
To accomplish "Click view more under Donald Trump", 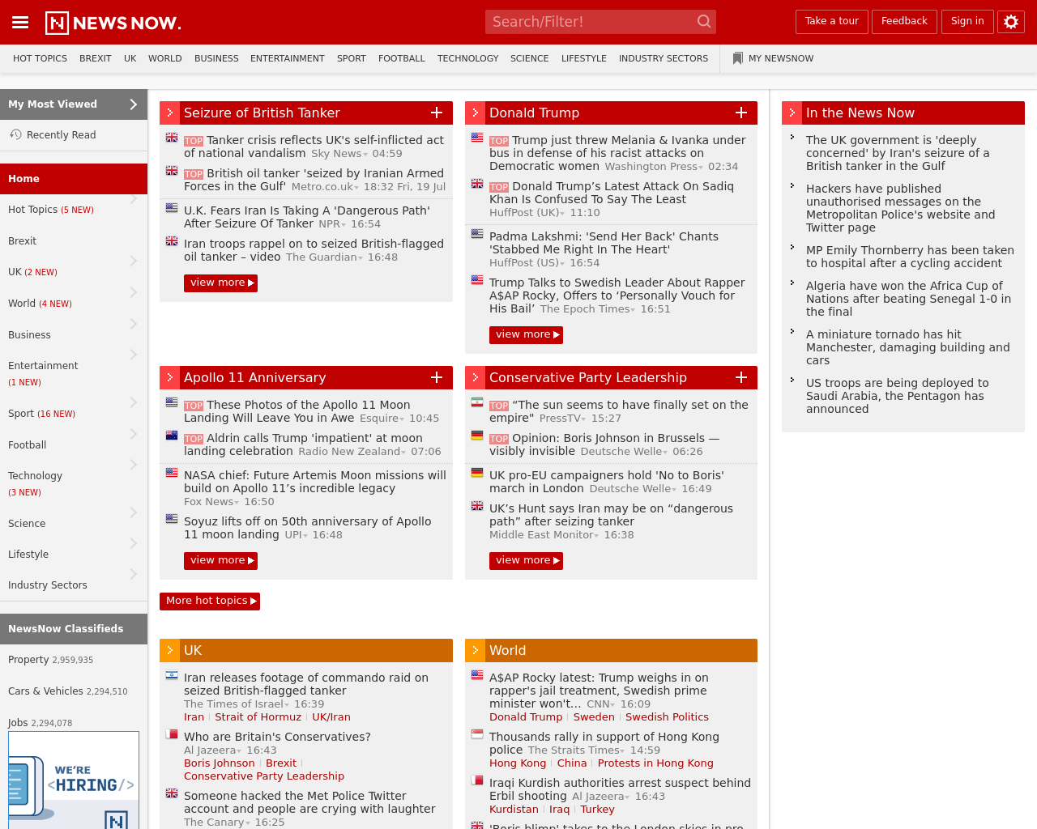I will coord(526,334).
